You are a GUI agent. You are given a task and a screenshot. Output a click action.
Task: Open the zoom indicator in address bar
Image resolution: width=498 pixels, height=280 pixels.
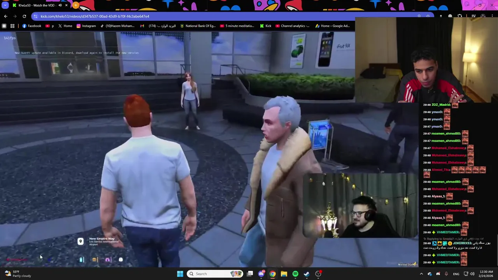[x=419, y=16]
